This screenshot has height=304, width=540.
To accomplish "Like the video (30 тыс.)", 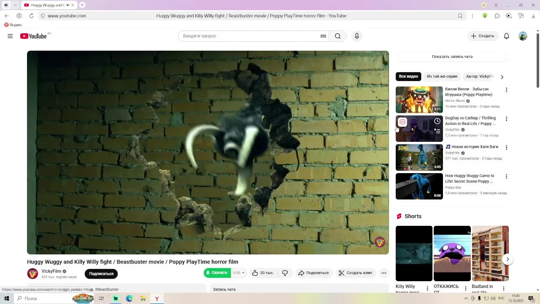I will (263, 273).
